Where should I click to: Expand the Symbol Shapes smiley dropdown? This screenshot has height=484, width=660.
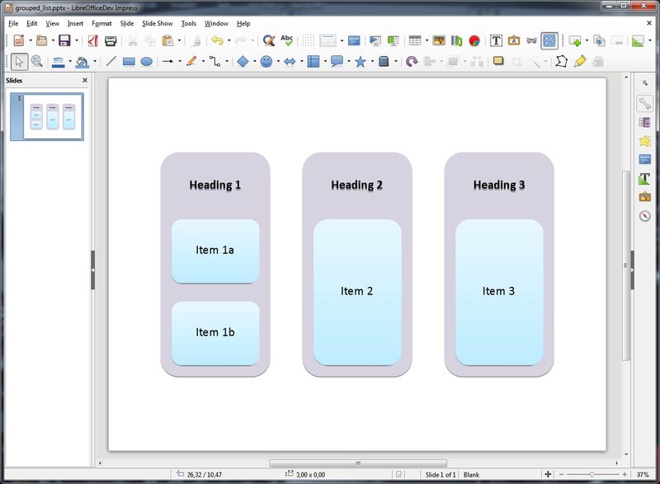click(278, 61)
